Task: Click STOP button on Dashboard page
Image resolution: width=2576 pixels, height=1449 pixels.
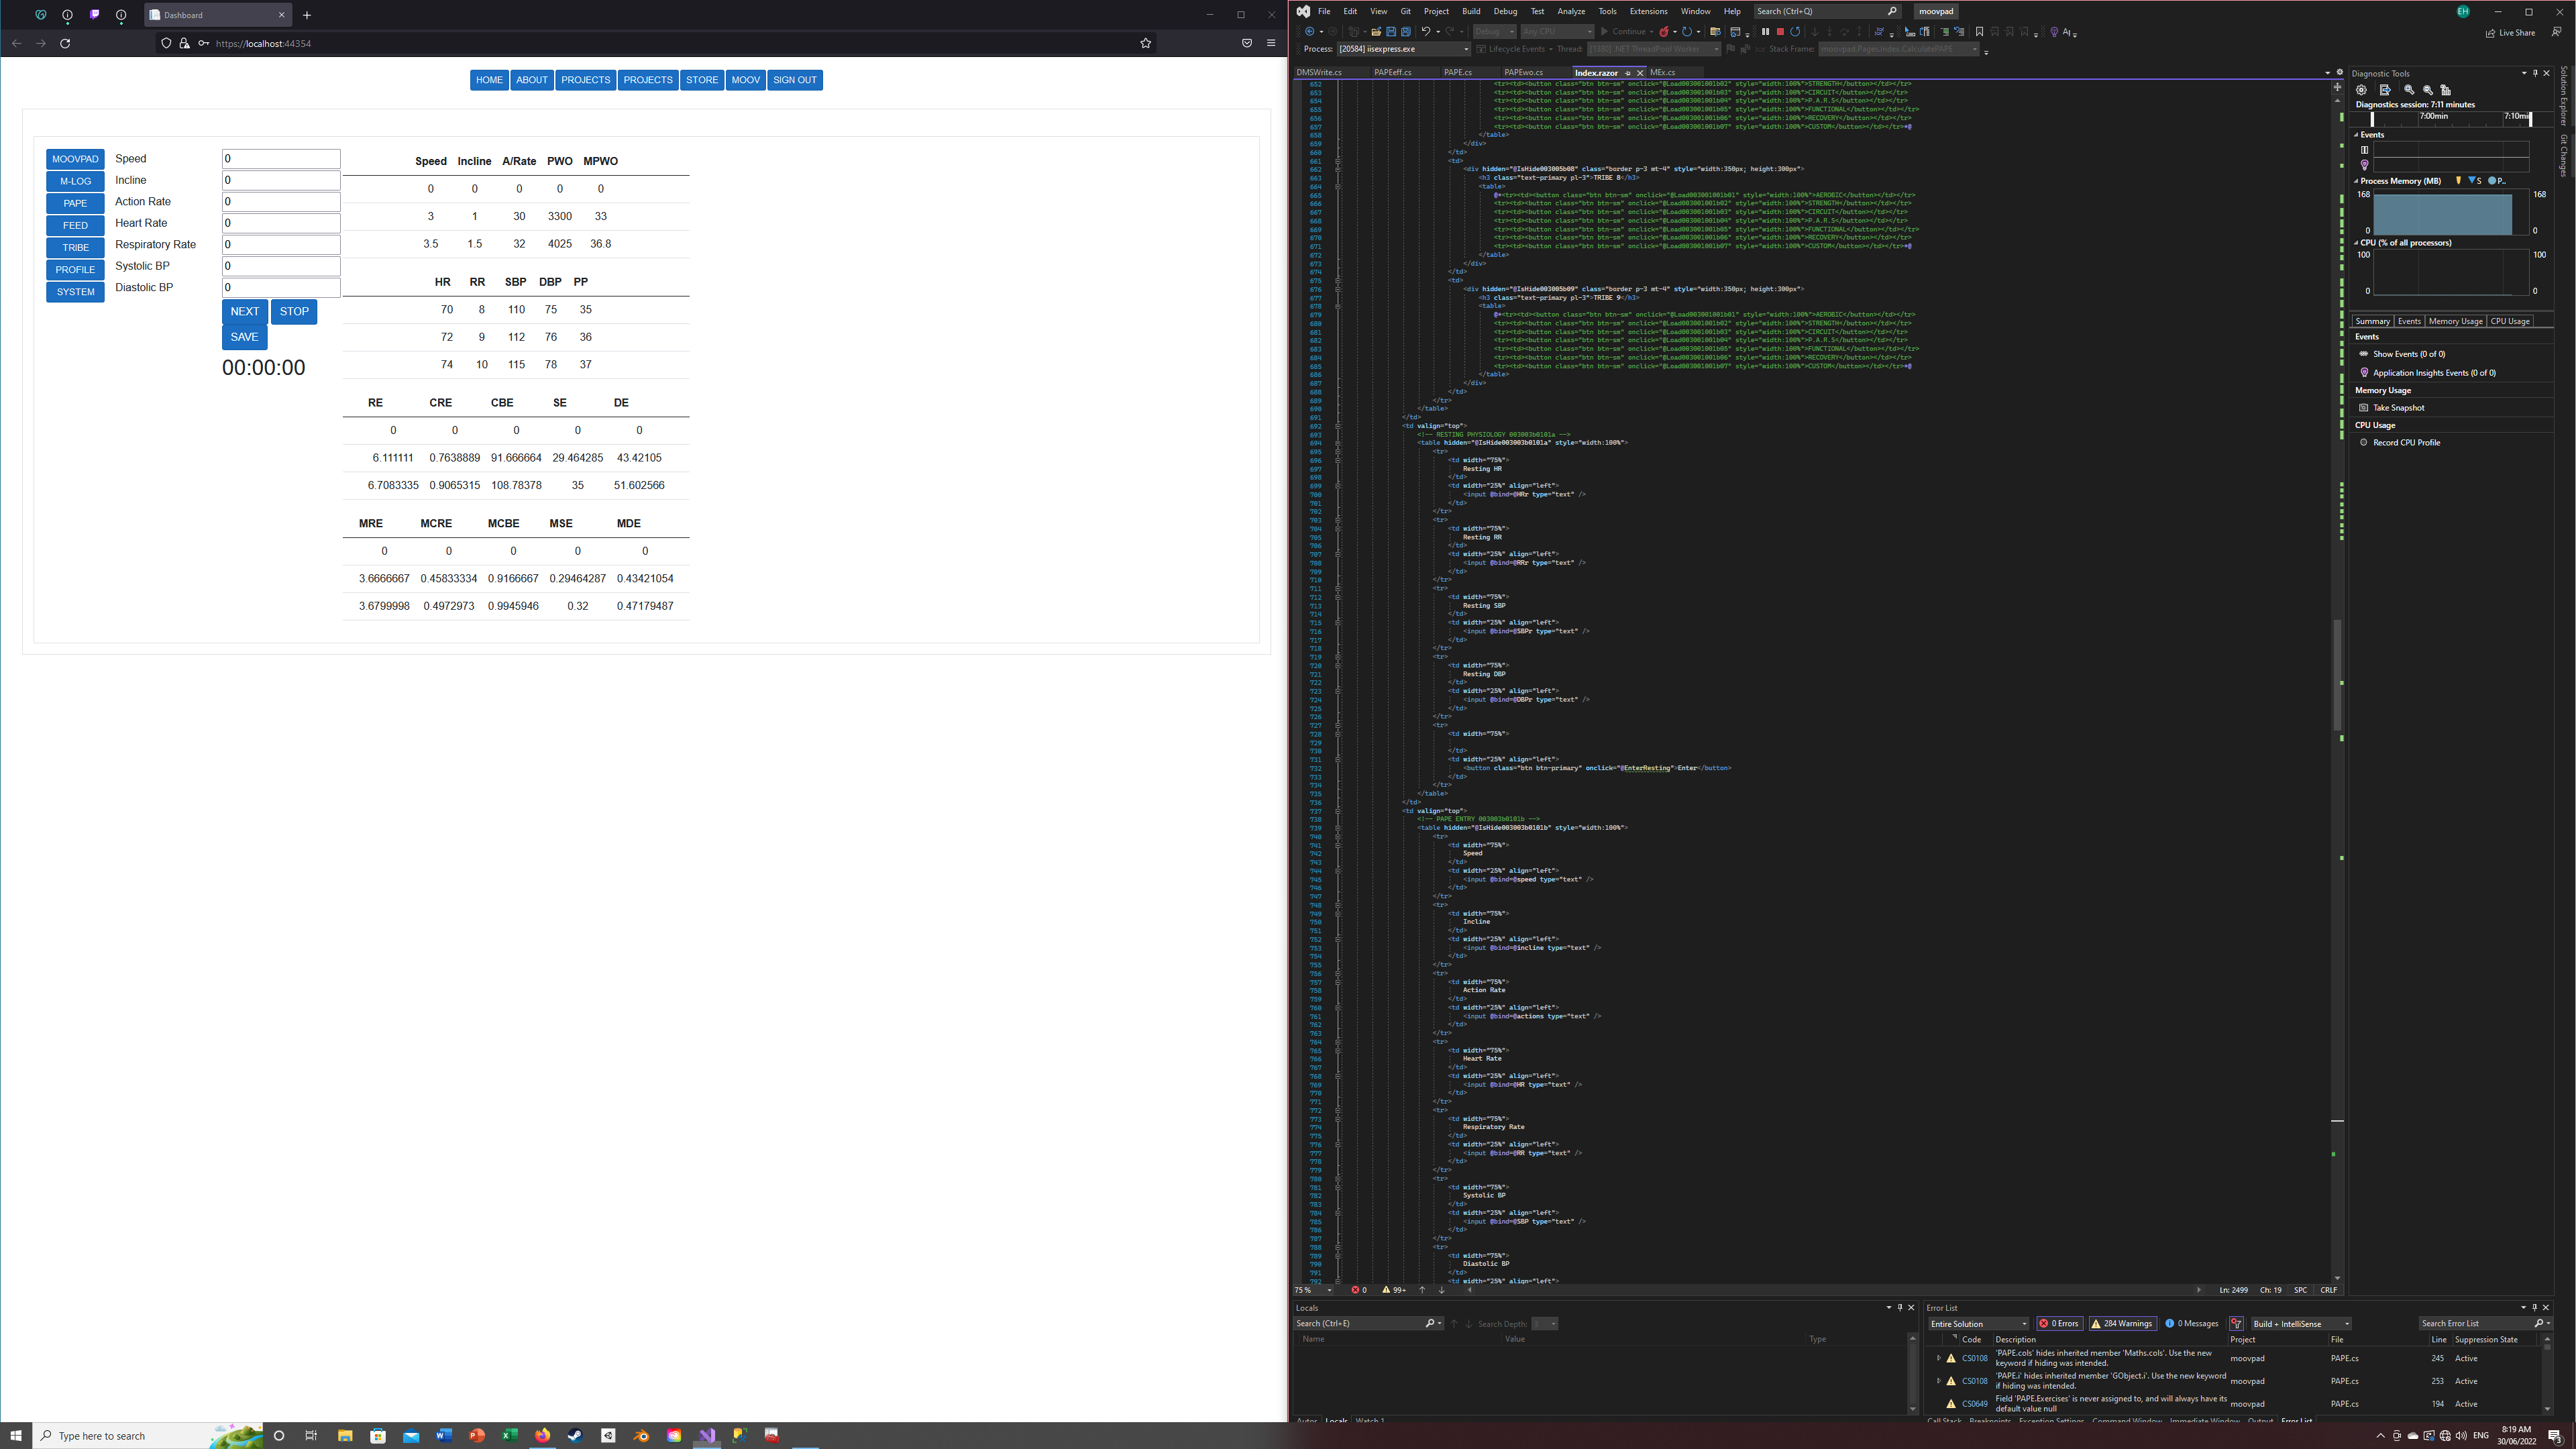Action: click(x=294, y=311)
